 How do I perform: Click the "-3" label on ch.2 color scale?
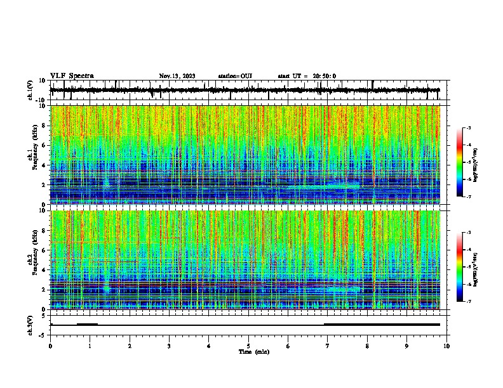coord(468,233)
